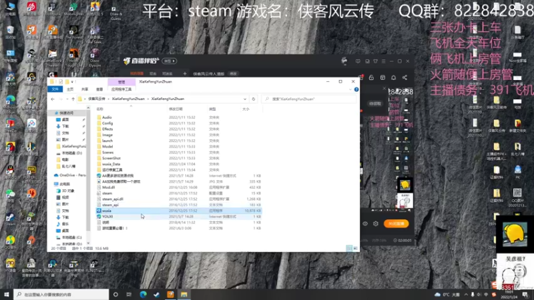Click the lock icon in streaming app
This screenshot has width=534, height=300.
(371, 77)
